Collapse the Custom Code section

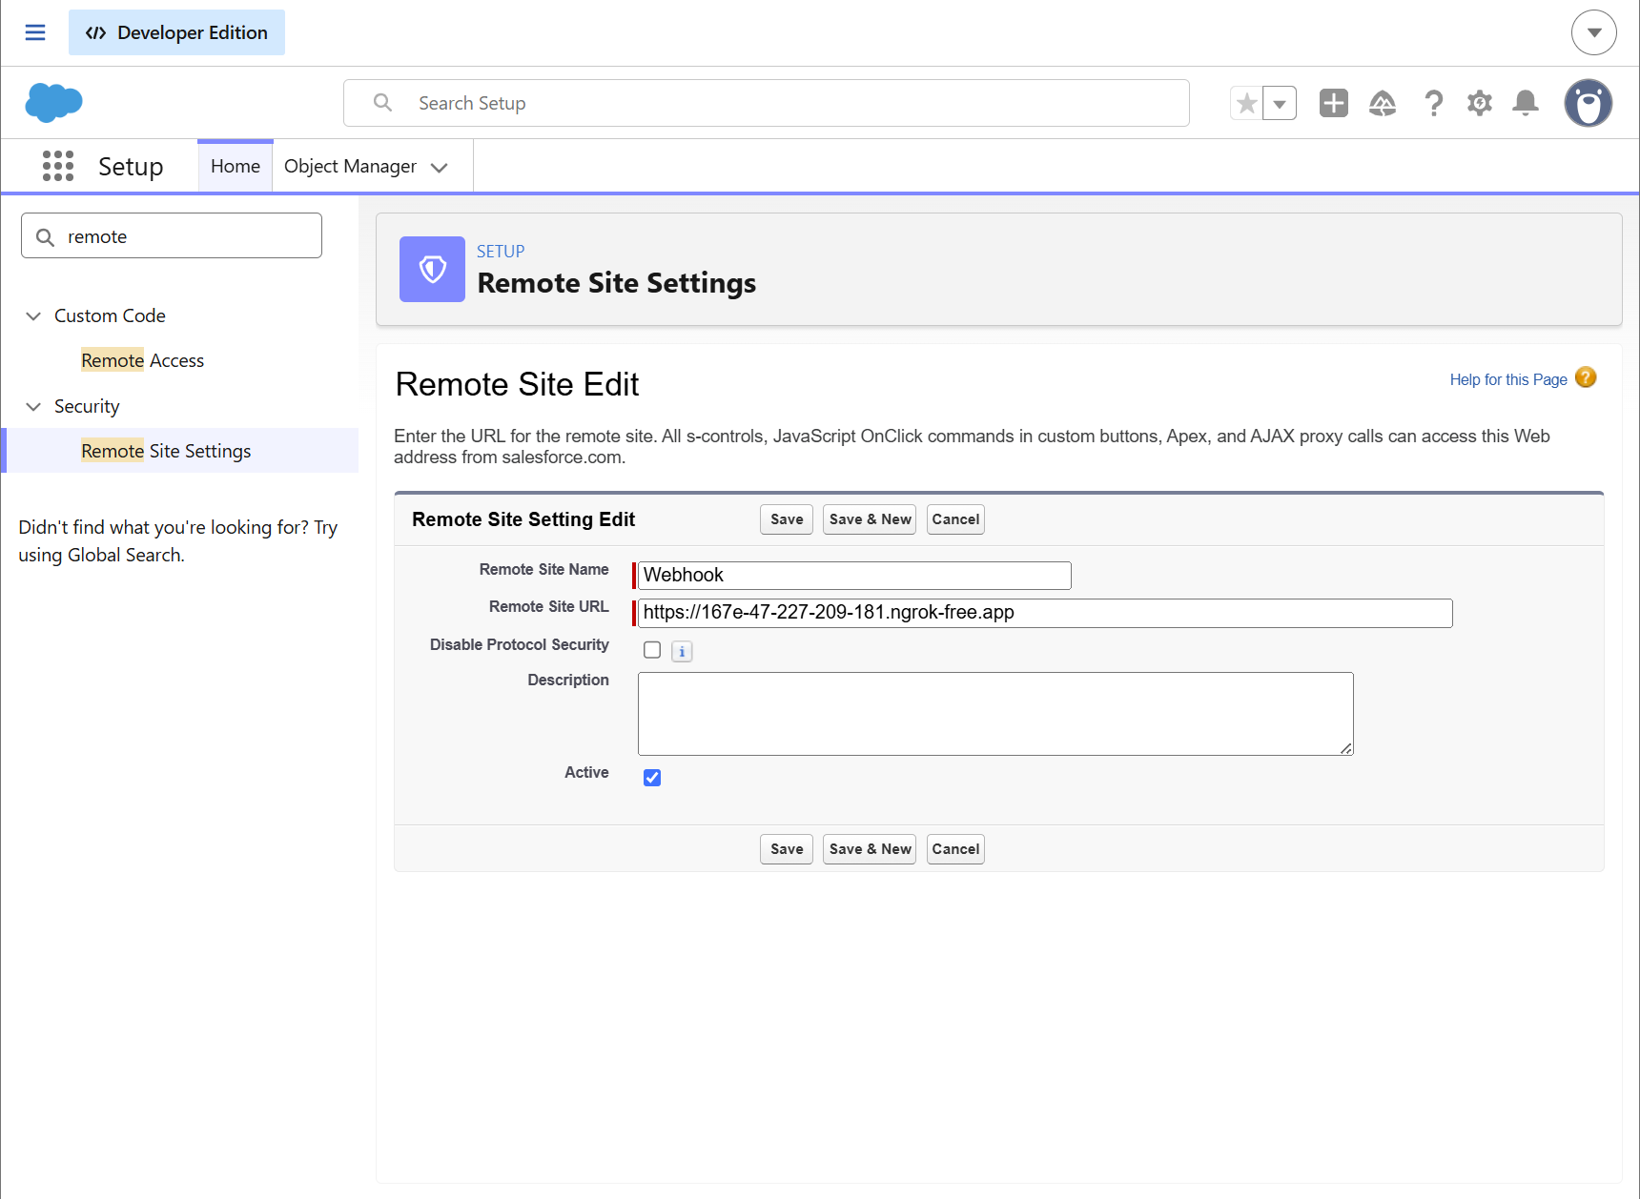pyautogui.click(x=33, y=315)
